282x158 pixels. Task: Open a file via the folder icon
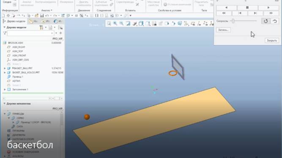coord(37,16)
